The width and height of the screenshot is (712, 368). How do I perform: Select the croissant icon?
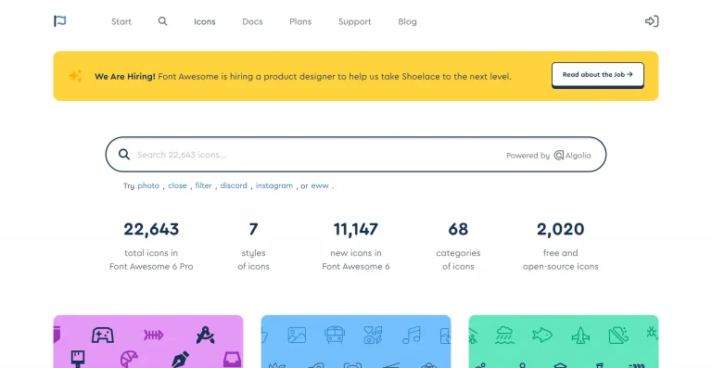tap(130, 360)
